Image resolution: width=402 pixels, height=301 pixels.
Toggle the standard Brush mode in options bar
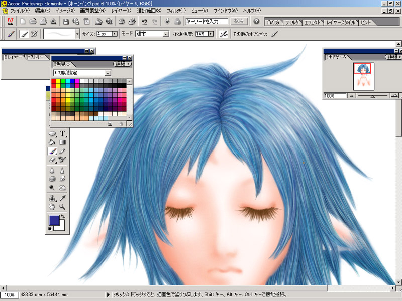point(24,34)
